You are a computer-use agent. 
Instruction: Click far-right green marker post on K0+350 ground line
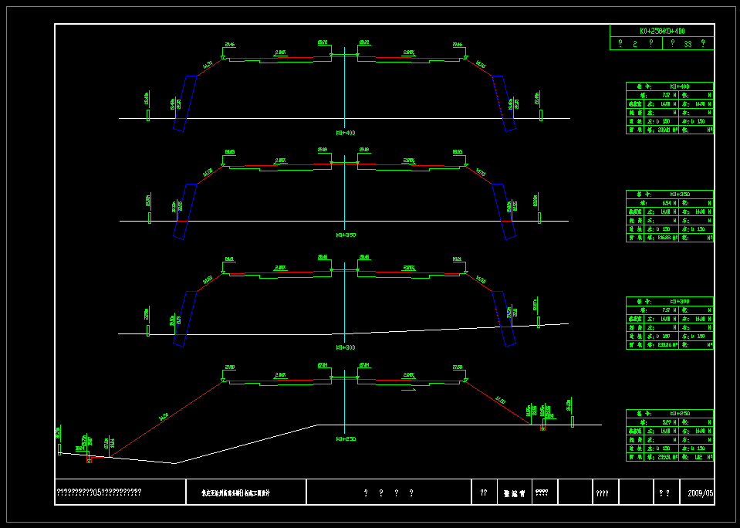point(539,217)
